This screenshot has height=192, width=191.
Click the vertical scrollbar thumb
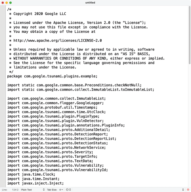[x=189, y=35]
